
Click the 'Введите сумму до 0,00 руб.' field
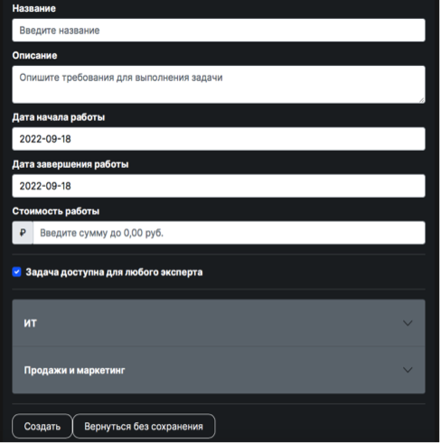pos(229,233)
